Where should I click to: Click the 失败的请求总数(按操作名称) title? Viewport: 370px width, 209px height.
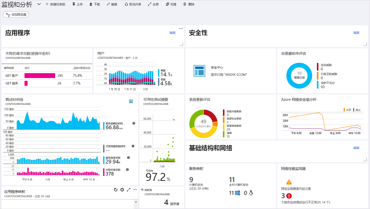click(x=28, y=53)
